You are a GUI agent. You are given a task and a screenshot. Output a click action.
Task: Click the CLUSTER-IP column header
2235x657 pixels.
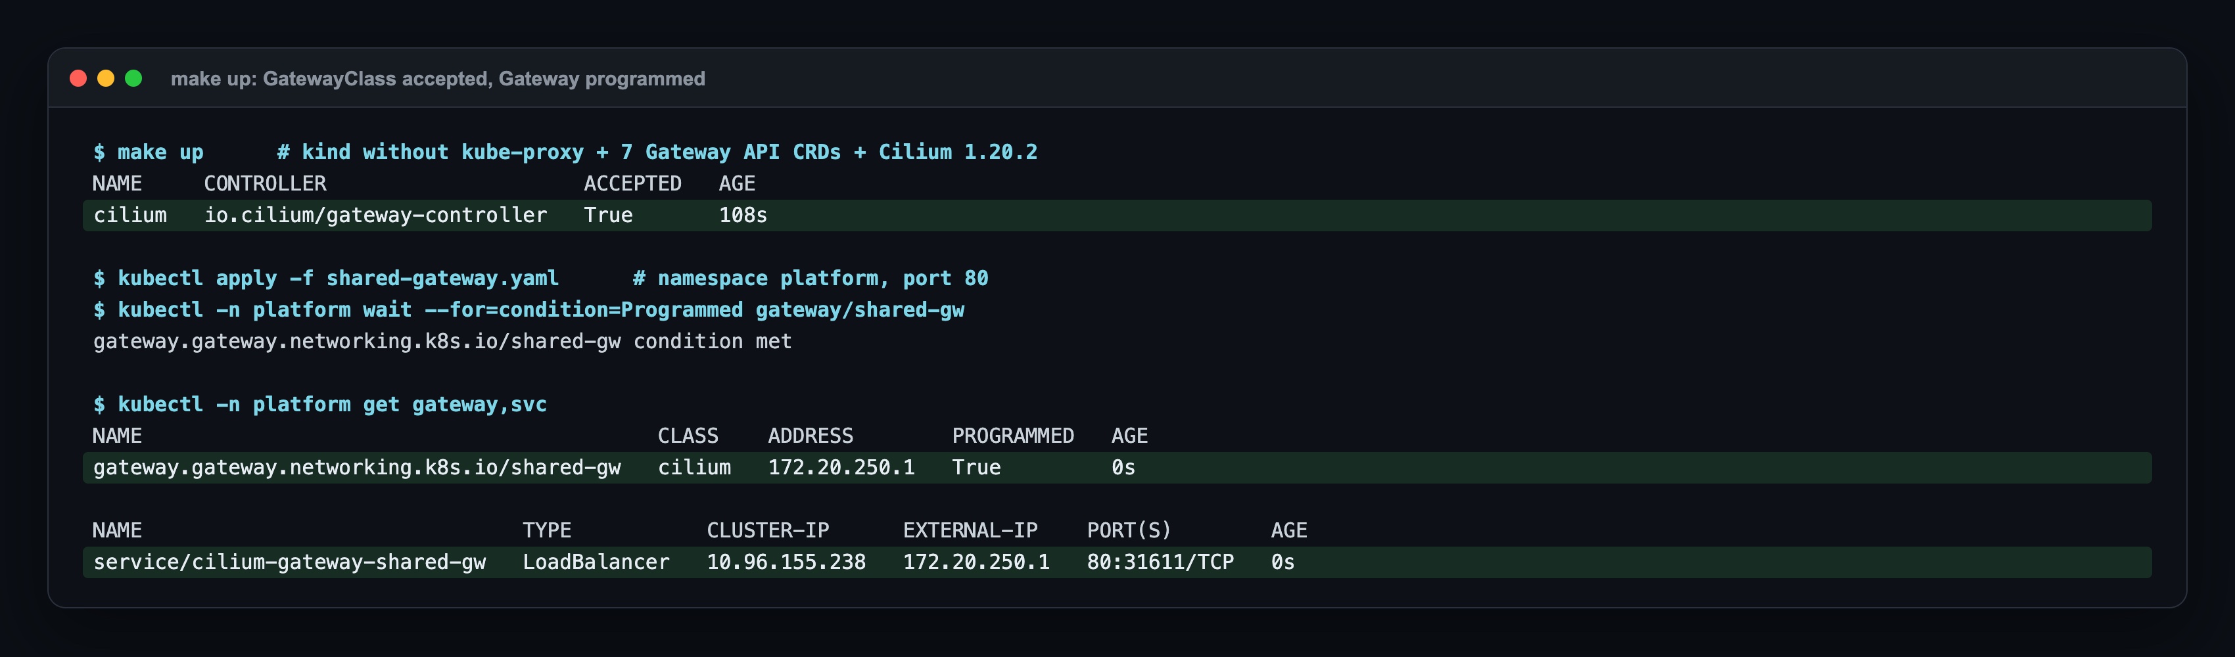[768, 530]
